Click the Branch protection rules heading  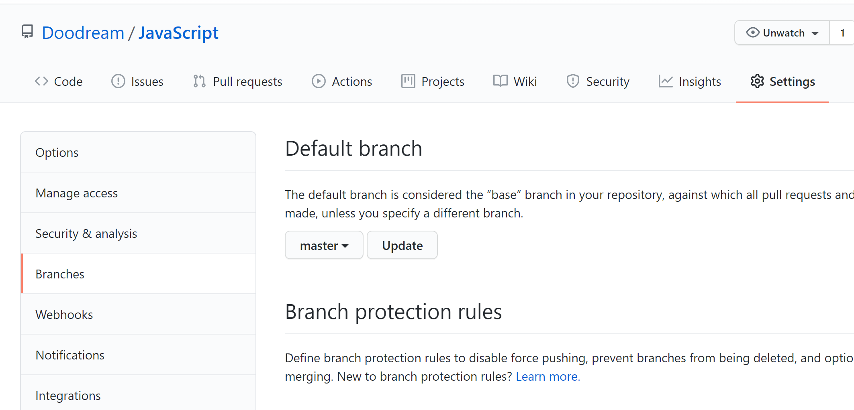[393, 312]
